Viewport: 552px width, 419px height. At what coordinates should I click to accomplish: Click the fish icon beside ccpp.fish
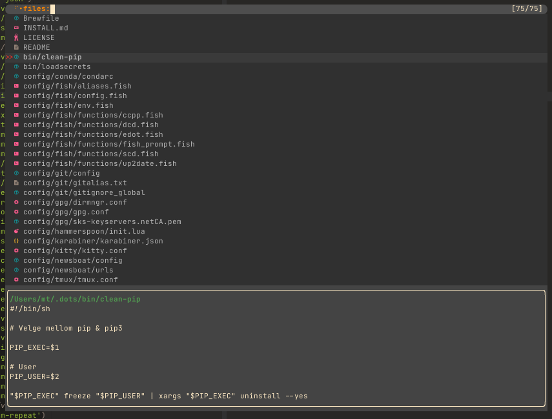[x=16, y=115]
